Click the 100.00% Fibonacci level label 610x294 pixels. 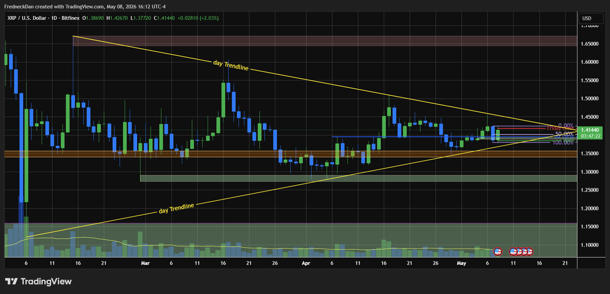coord(563,142)
